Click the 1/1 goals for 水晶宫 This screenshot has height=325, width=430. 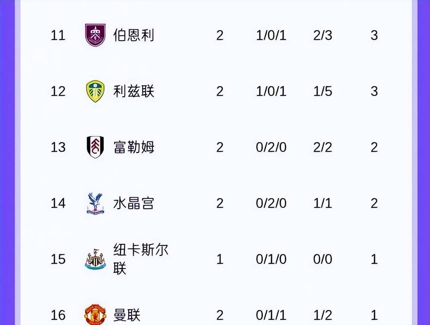322,203
